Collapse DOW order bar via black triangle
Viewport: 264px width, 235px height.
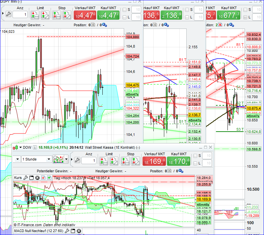click(72, 159)
